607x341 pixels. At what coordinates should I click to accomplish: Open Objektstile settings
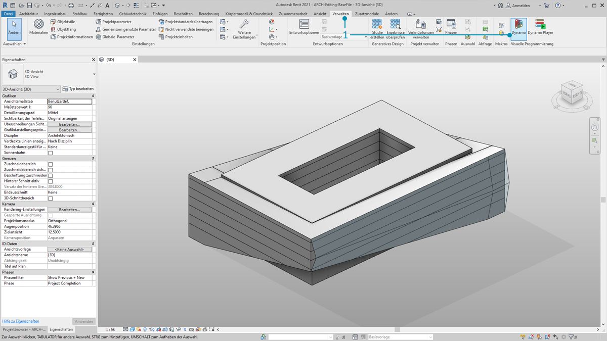tap(63, 22)
